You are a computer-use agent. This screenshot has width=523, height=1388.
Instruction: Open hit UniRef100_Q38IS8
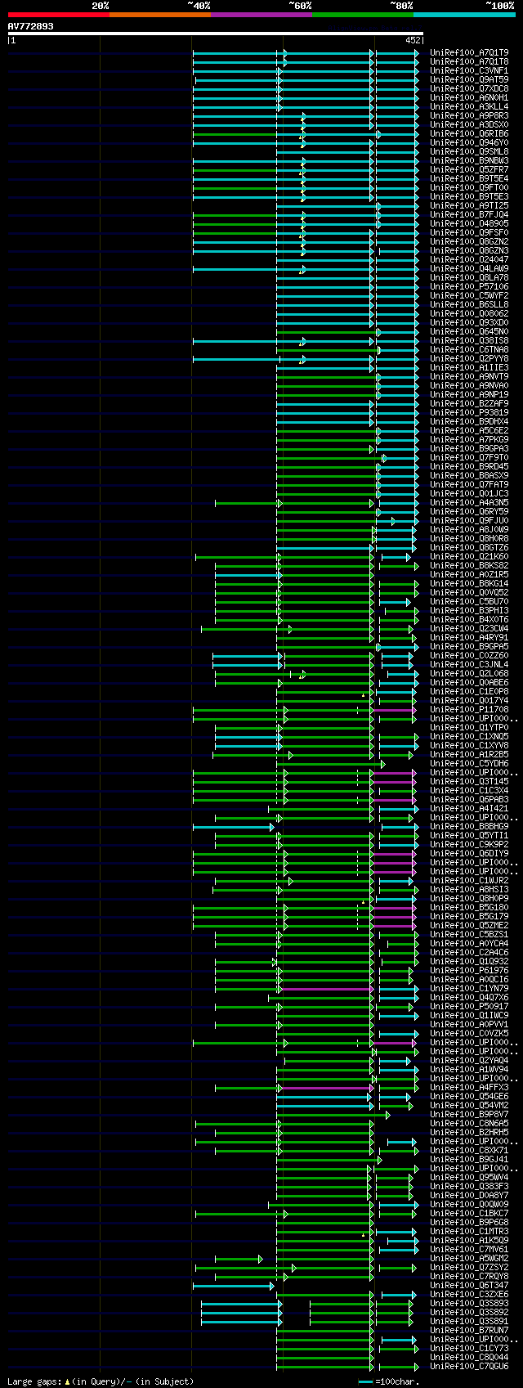(469, 340)
